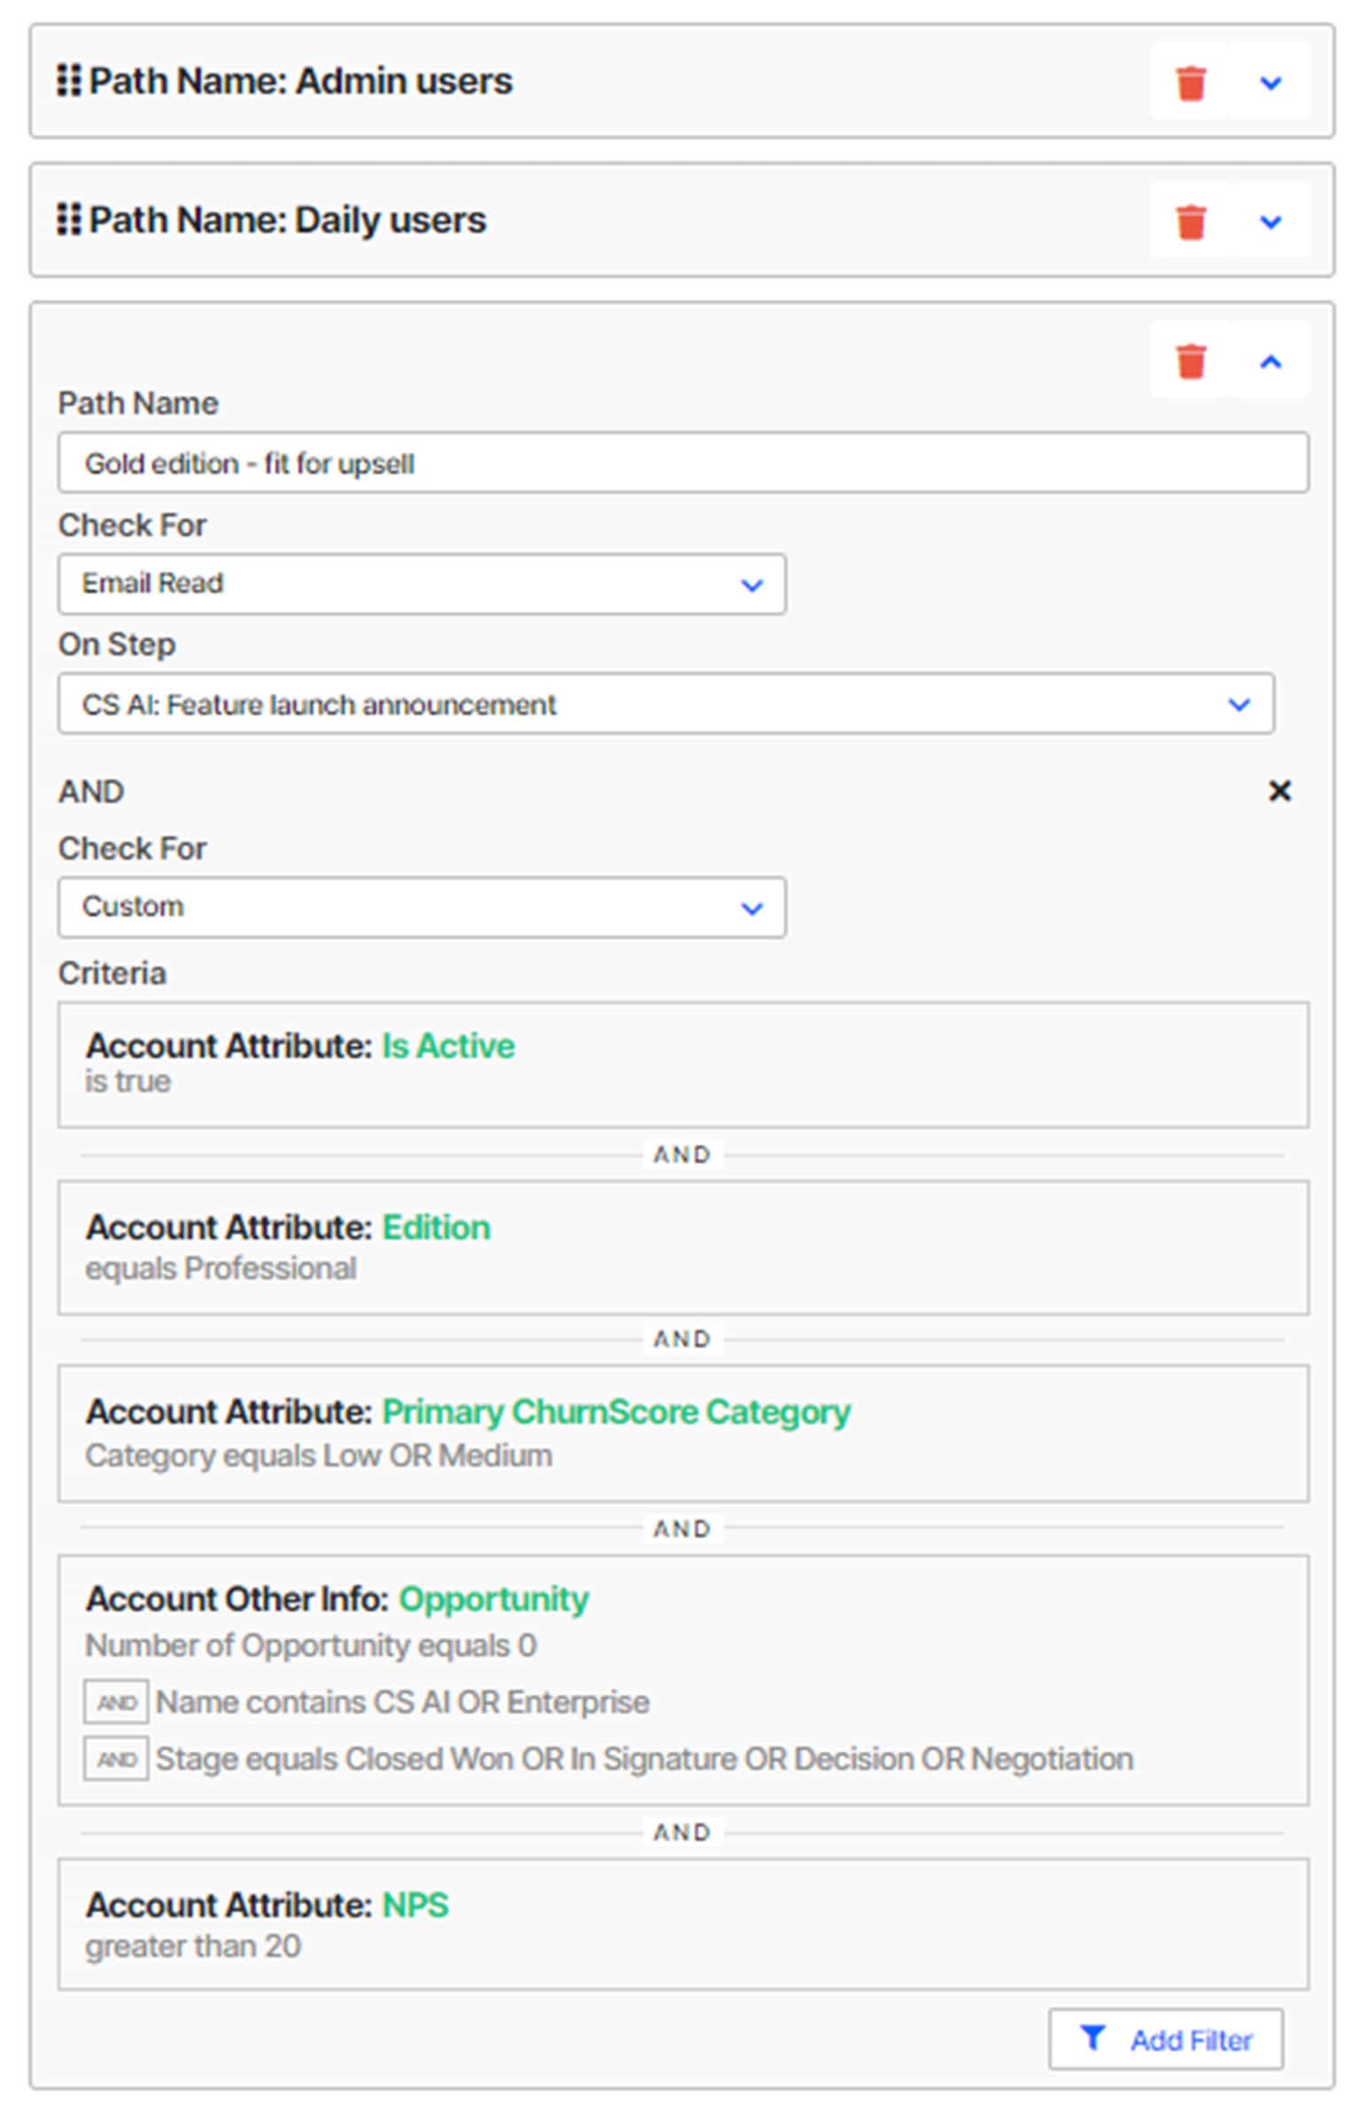Delete the Daily users path
The image size is (1356, 2110).
coord(1190,222)
